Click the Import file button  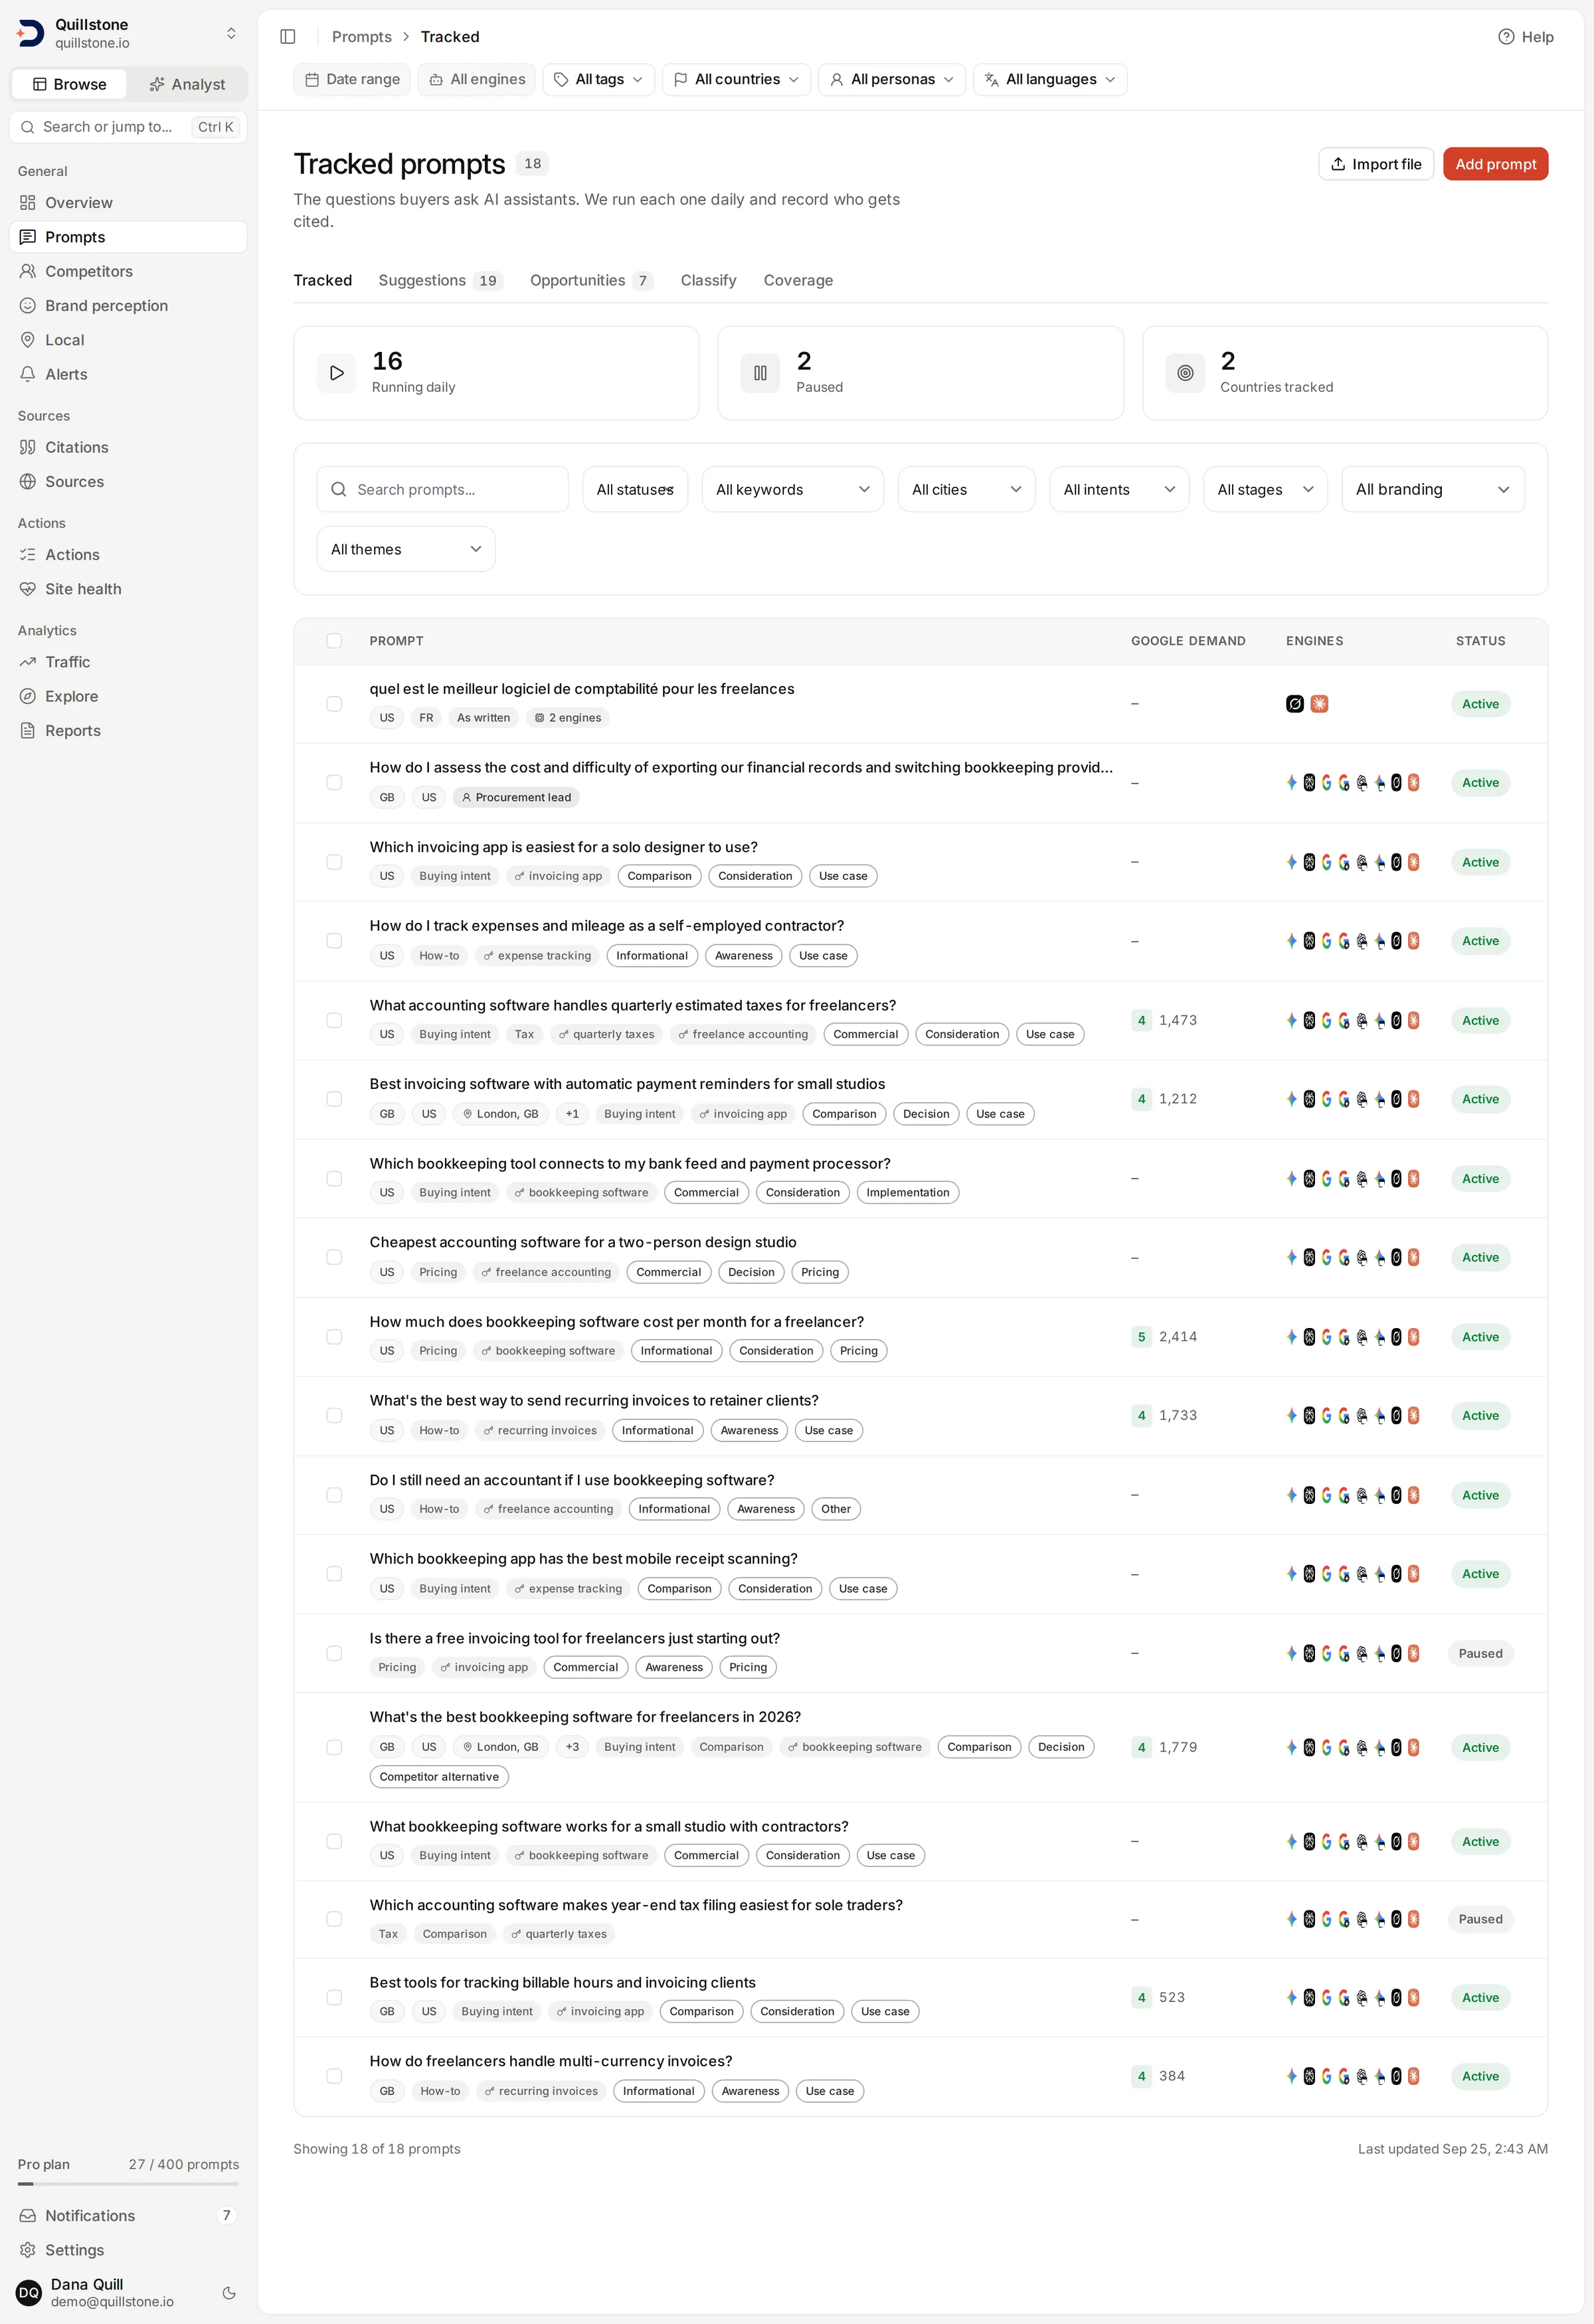[1376, 164]
